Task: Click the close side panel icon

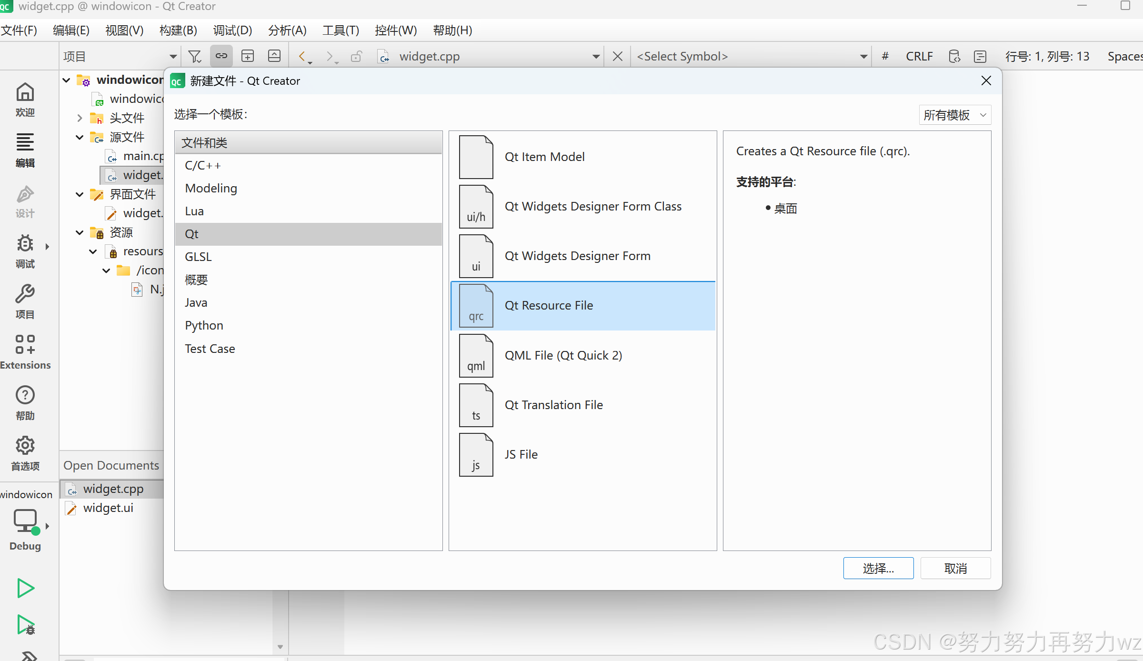Action: (274, 56)
